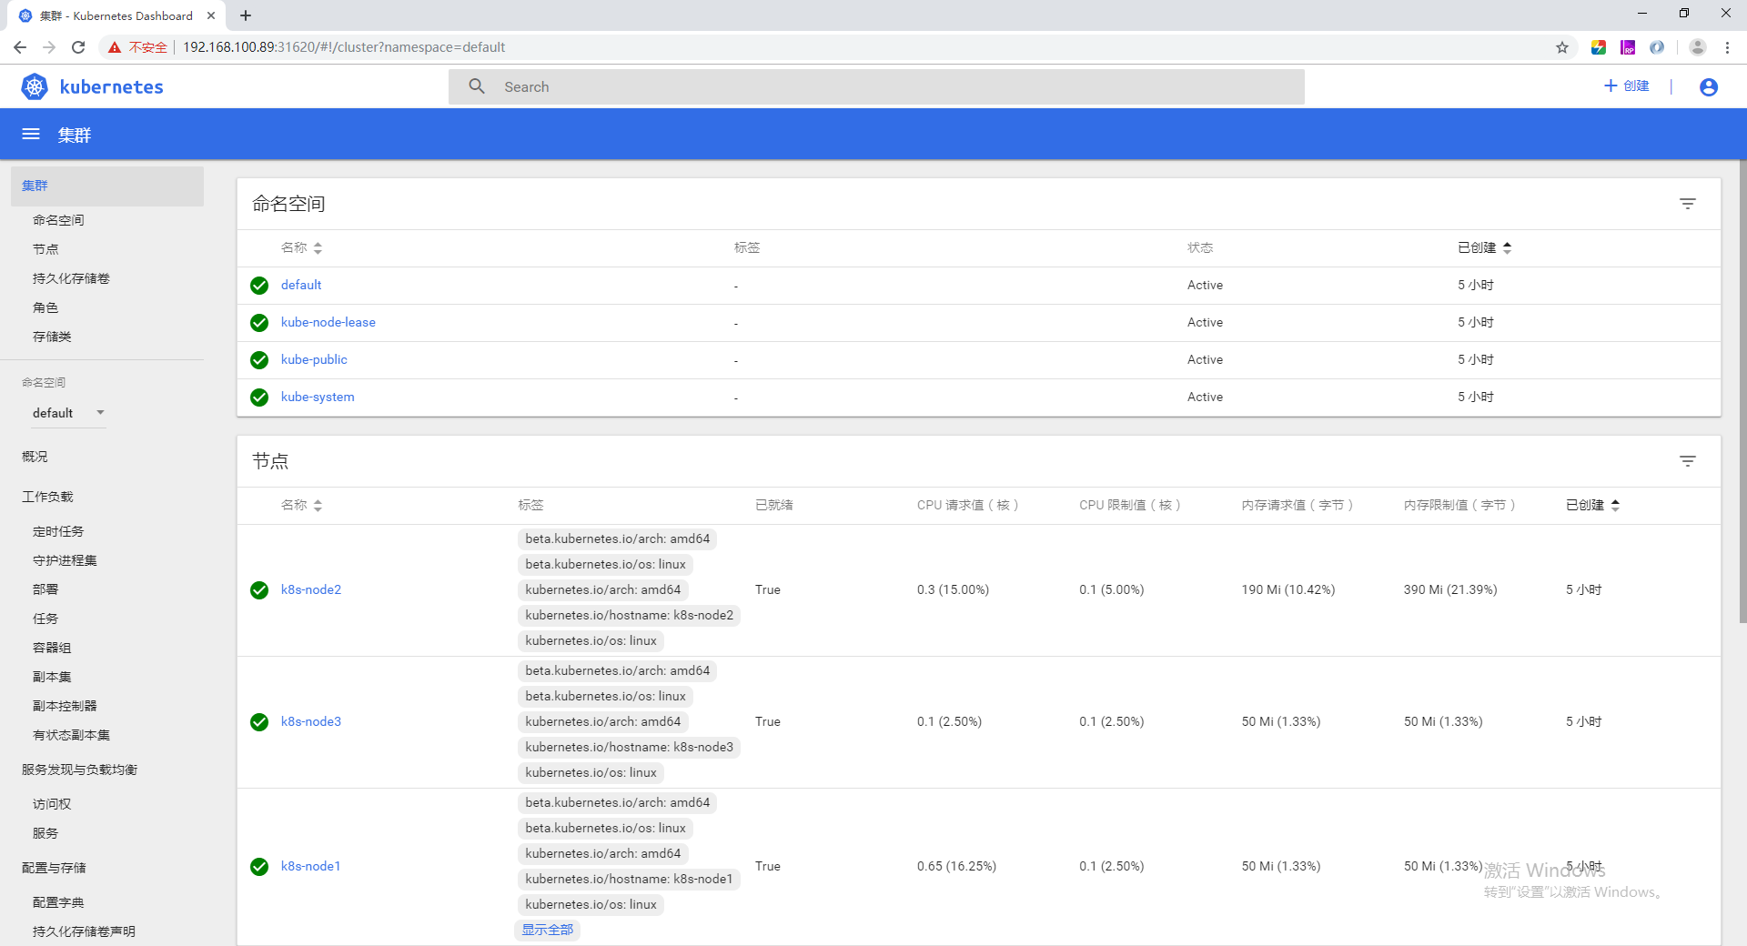Open 角色 in the sidebar
Image resolution: width=1747 pixels, height=946 pixels.
point(45,307)
